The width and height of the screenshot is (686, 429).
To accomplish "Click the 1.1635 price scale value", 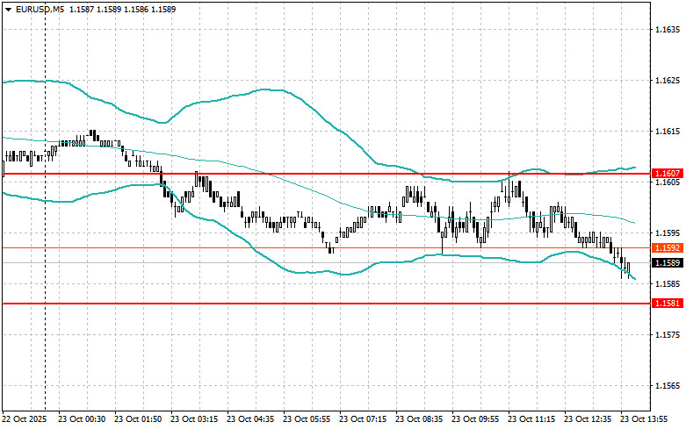I will (668, 29).
